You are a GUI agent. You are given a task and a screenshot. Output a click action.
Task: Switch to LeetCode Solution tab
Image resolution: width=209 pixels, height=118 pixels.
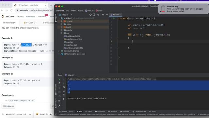click(29, 23)
